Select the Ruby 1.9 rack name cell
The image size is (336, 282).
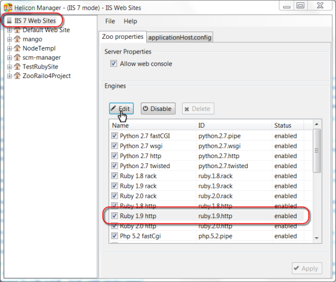point(138,186)
